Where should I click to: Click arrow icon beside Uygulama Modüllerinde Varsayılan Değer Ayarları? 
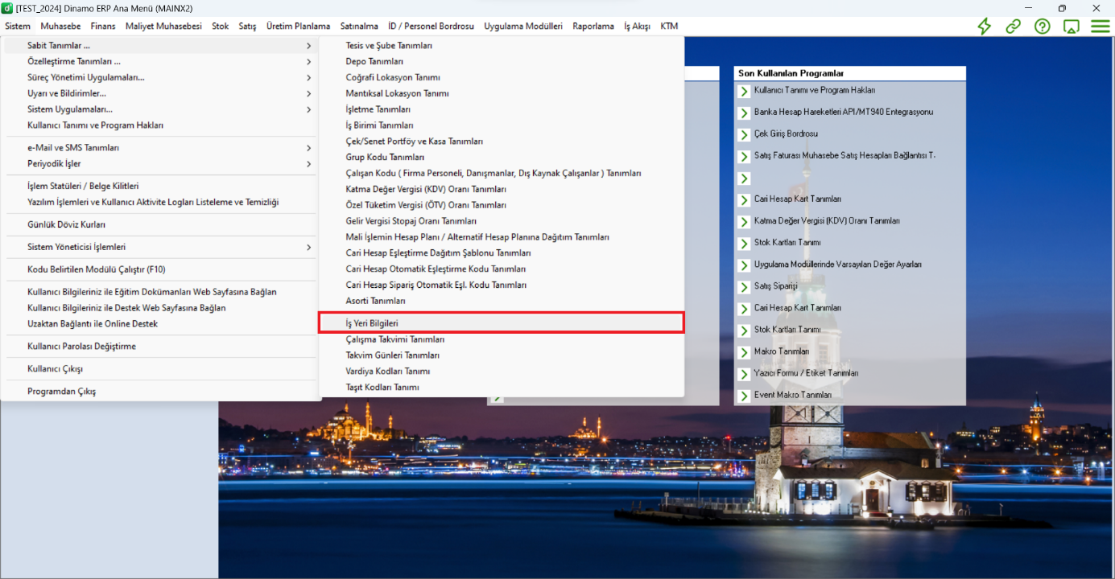(x=744, y=265)
